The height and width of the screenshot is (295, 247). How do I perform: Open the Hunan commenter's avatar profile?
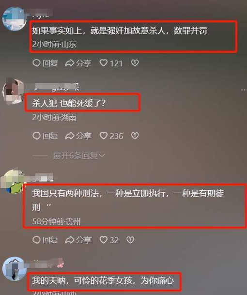[13, 92]
